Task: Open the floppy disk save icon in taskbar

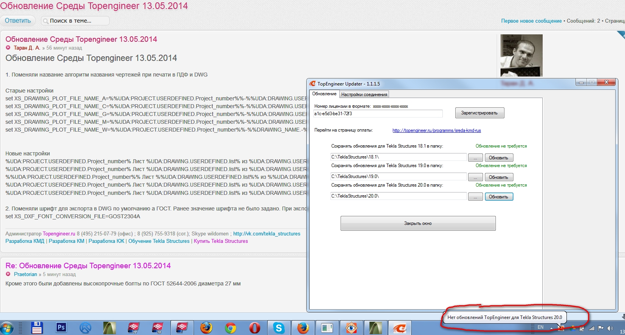Action: [x=37, y=328]
